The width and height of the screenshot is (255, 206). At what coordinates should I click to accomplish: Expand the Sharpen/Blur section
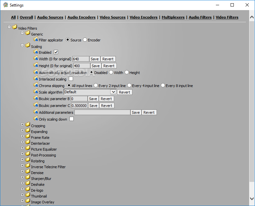coord(22,177)
